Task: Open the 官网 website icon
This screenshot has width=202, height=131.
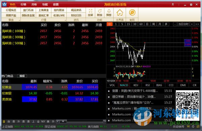Action: tap(132, 12)
